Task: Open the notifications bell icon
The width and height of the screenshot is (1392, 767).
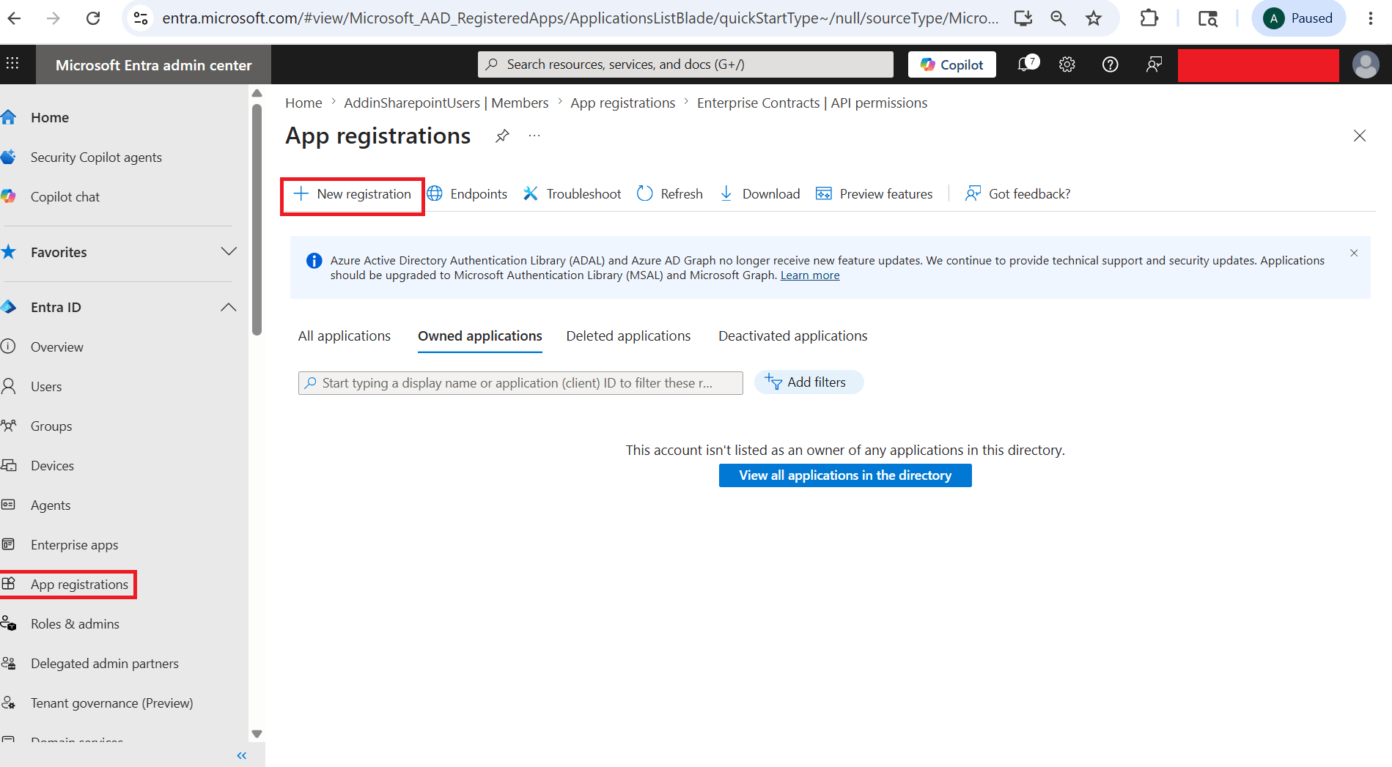Action: pyautogui.click(x=1028, y=64)
